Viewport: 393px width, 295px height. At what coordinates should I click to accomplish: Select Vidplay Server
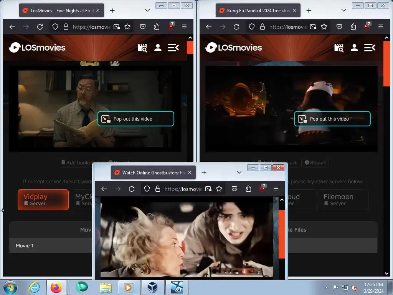coord(43,200)
